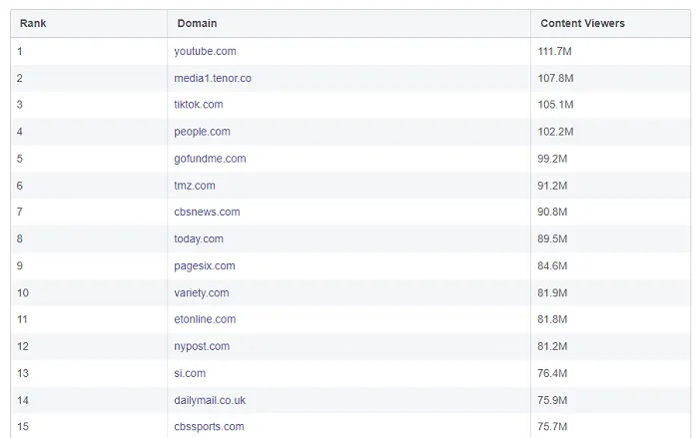Select the 75.9M viewers cell
Image resolution: width=699 pixels, height=438 pixels.
tap(610, 400)
